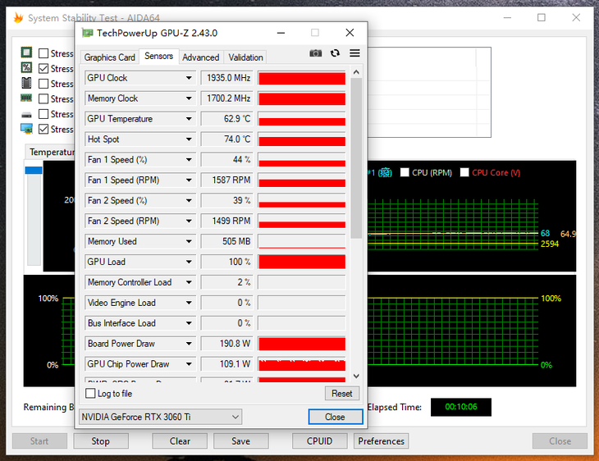The height and width of the screenshot is (461, 599).
Task: Click the CPU chip icon beside first stress option
Action: [26, 53]
